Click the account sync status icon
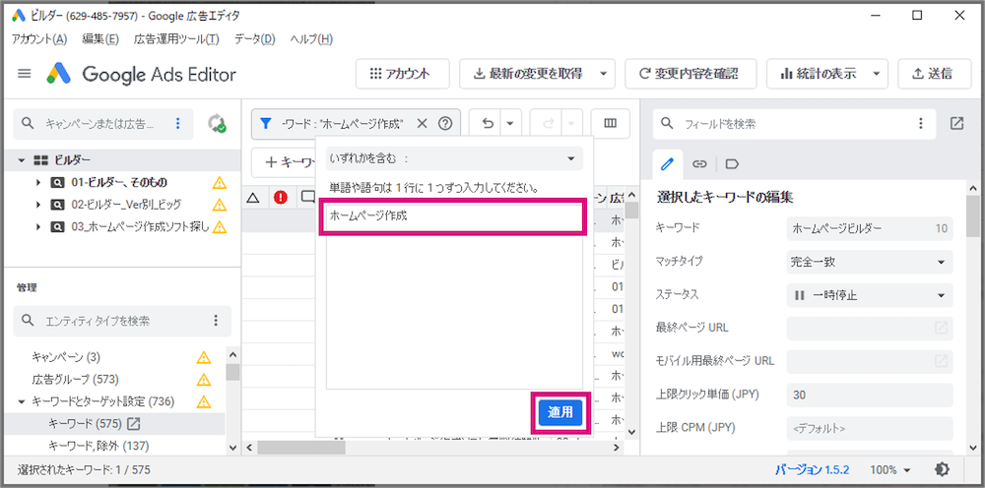The height and width of the screenshot is (488, 985). tap(218, 124)
